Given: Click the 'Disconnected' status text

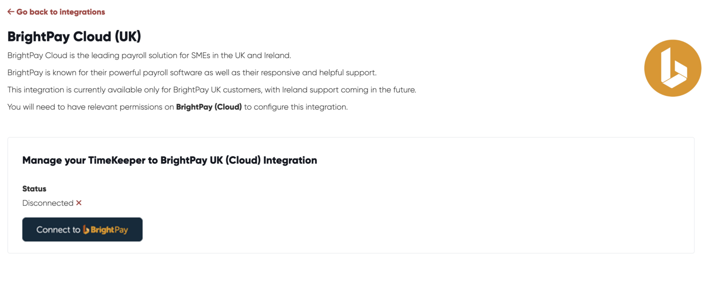Looking at the screenshot, I should click(x=48, y=203).
